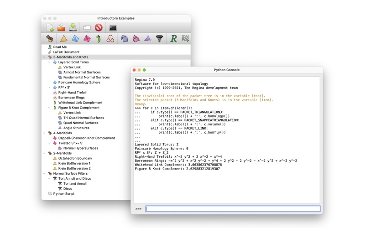The height and width of the screenshot is (228, 365).
Task: Select Cappell-Shaneson Knot Complement packet
Action: pos(86,138)
